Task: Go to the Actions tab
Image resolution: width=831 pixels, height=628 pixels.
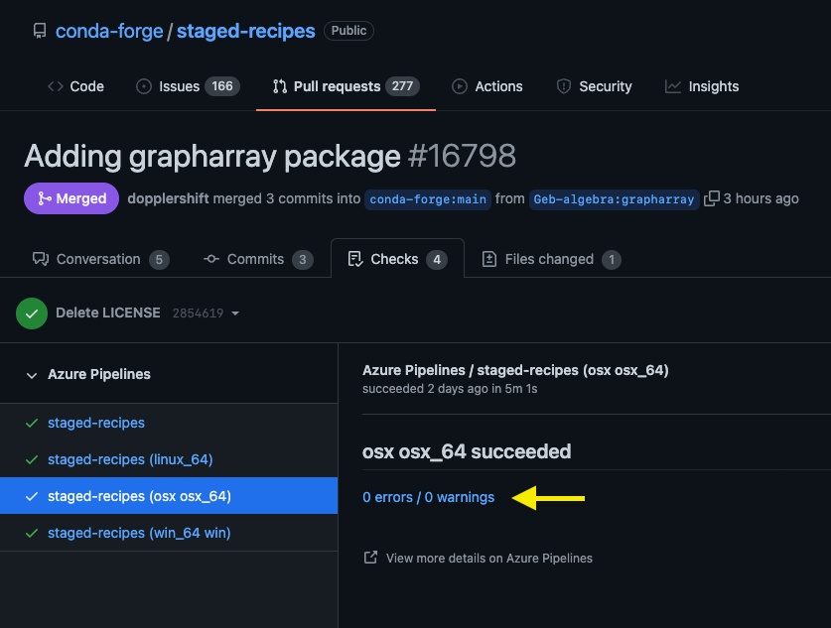Action: tap(487, 86)
